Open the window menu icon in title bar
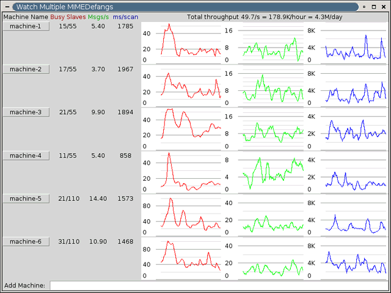 click(6, 6)
